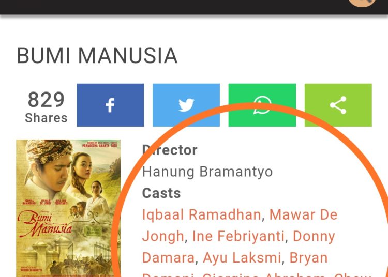The height and width of the screenshot is (277, 388).
Task: Visit the Mawar De Jongh cast page
Action: click(240, 225)
